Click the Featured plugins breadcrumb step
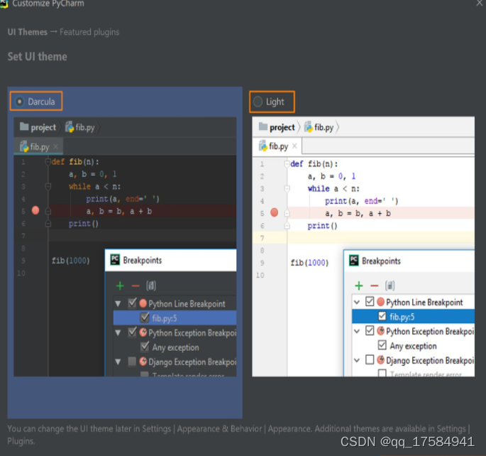This screenshot has width=486, height=456. [89, 32]
